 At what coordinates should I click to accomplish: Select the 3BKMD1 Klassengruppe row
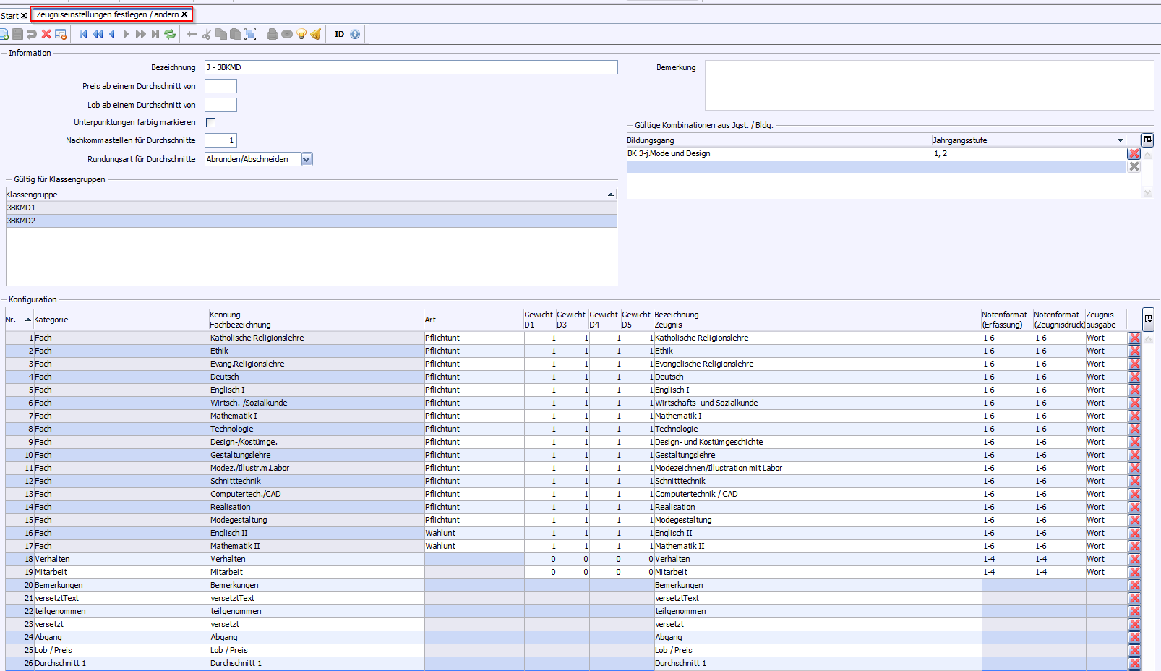[x=311, y=208]
